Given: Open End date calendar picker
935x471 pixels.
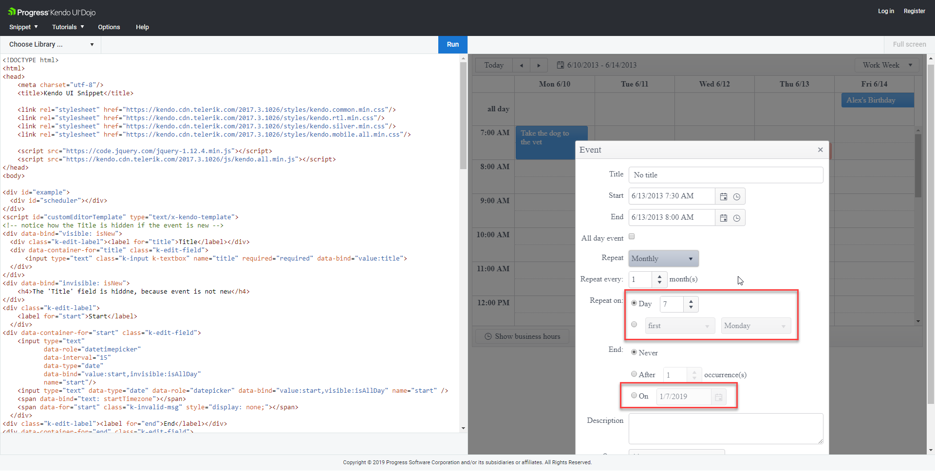Looking at the screenshot, I should [x=724, y=218].
